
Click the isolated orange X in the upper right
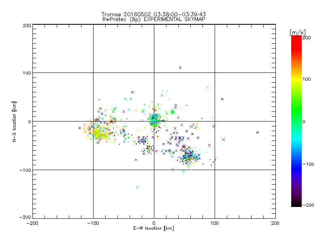[x=207, y=87]
